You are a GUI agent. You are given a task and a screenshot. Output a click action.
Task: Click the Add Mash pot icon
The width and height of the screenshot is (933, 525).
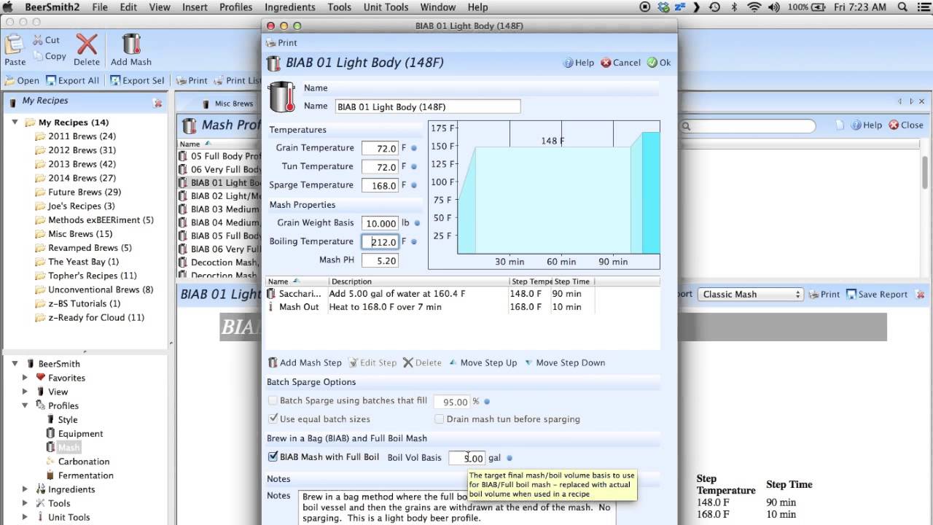[131, 44]
